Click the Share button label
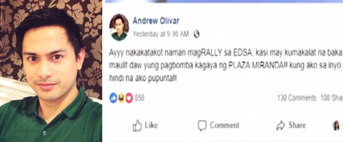 point(297,126)
